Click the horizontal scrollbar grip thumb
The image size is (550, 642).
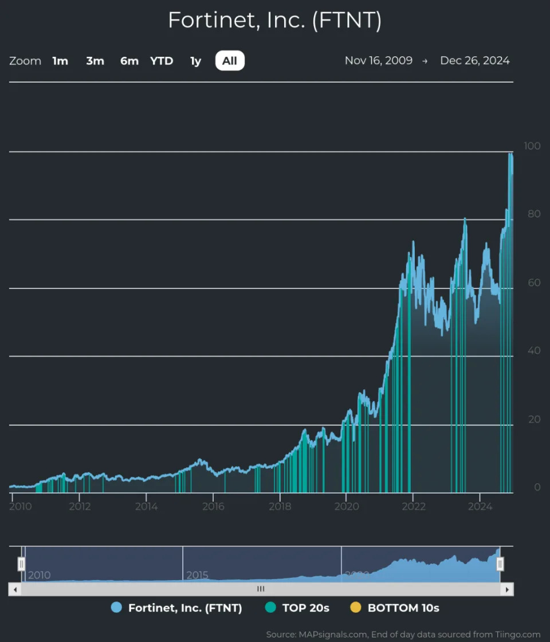point(261,589)
